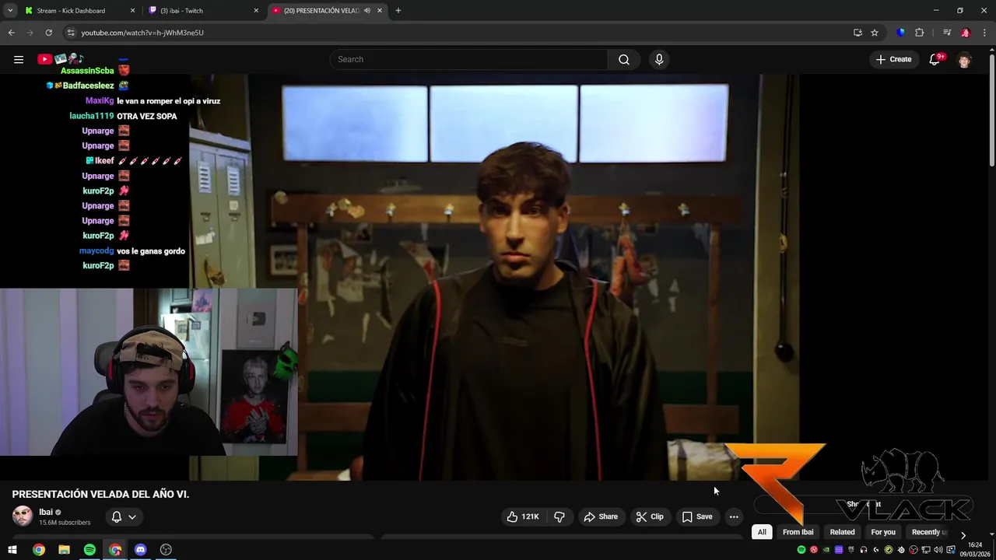This screenshot has width=996, height=560.
Task: Go back with browser back arrow
Action: click(x=11, y=33)
